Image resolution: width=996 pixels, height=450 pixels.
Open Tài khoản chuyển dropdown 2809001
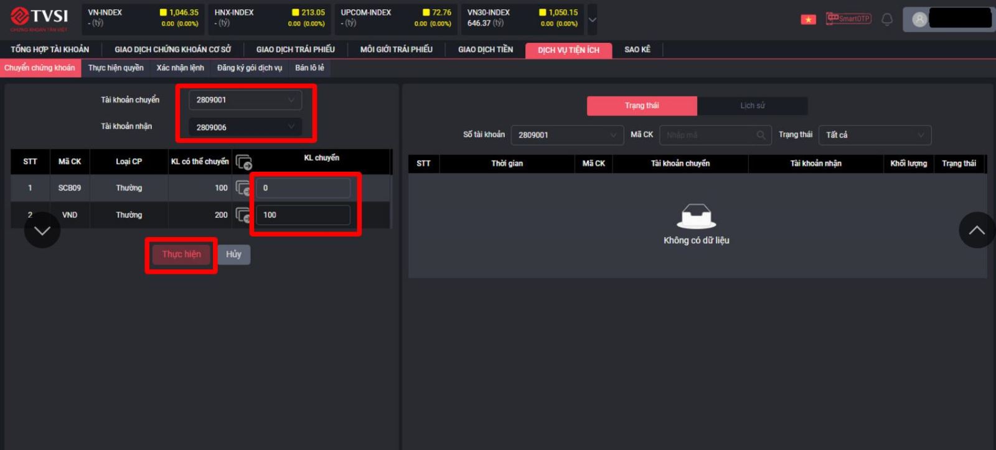(x=245, y=100)
